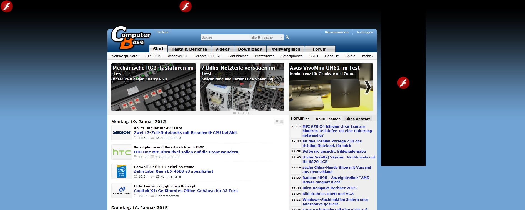Click comment icon beside 9 Kommentare
The image size is (525, 210).
[x=152, y=157]
